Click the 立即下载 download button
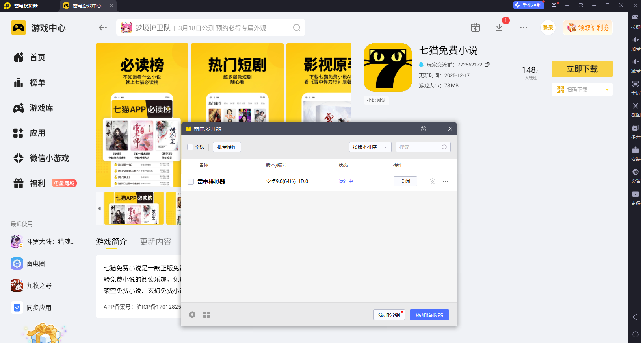The image size is (641, 343). pyautogui.click(x=582, y=69)
